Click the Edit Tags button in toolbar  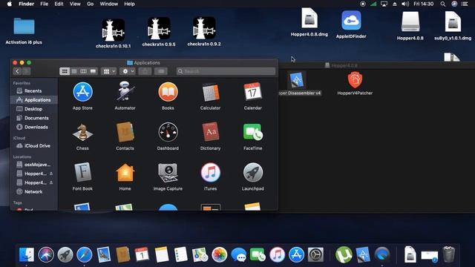coord(161,71)
